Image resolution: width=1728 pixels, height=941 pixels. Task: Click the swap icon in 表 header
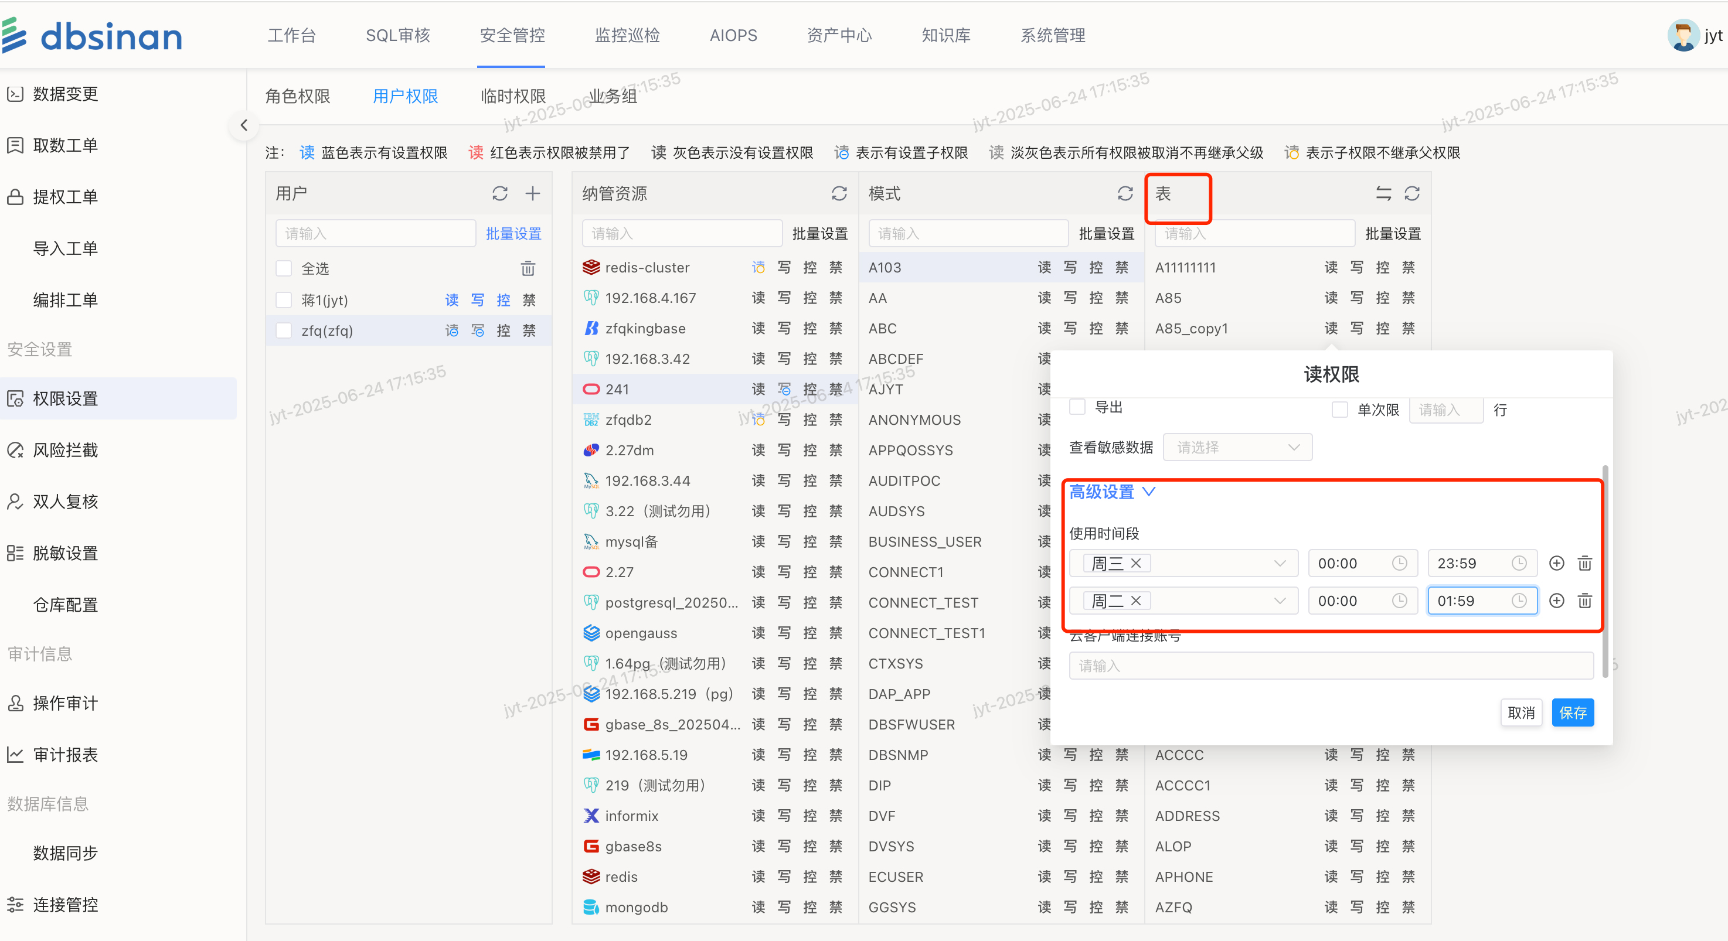tap(1383, 194)
